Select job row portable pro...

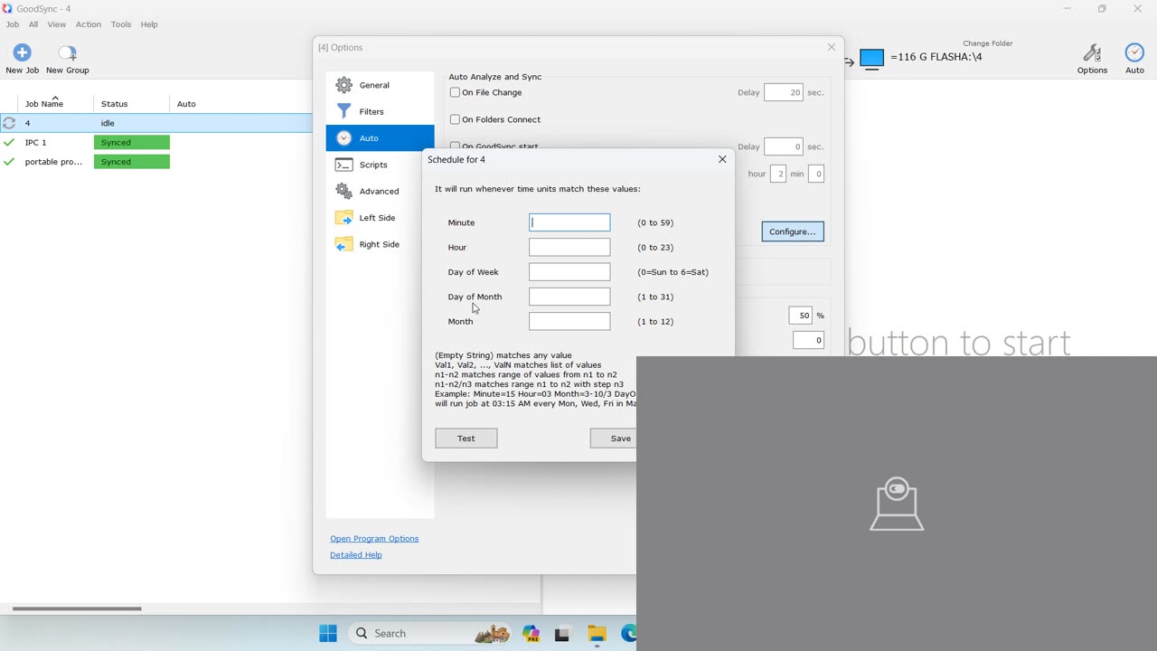156,162
